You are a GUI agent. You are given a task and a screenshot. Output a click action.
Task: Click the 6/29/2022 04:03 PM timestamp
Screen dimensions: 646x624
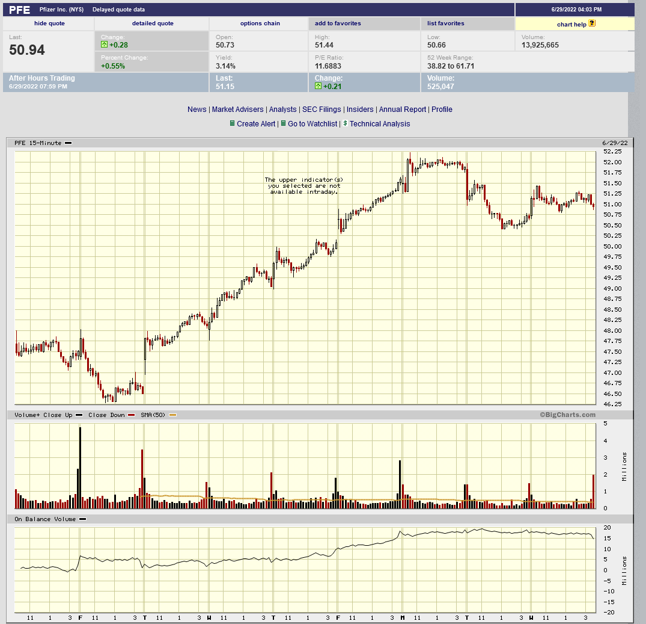tap(576, 10)
